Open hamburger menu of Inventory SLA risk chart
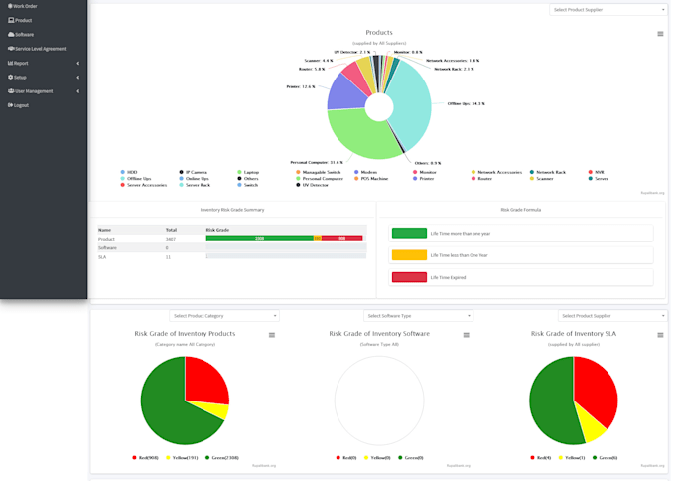675x481 pixels. (x=660, y=335)
